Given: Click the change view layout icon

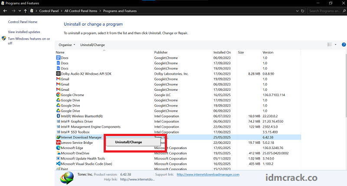Looking at the screenshot, I should pyautogui.click(x=330, y=45).
